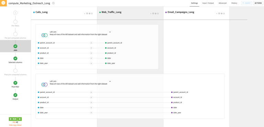The height and width of the screenshot is (127, 264).
Task: Click the first join's Venn diagram icon
Action: (44, 35)
